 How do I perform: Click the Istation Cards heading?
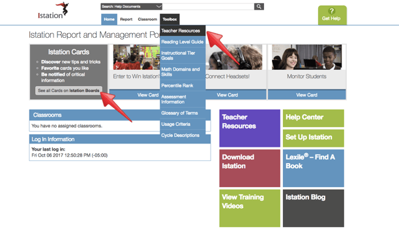click(68, 52)
